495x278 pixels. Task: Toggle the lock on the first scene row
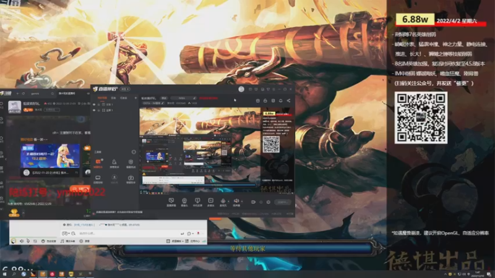pos(99,104)
